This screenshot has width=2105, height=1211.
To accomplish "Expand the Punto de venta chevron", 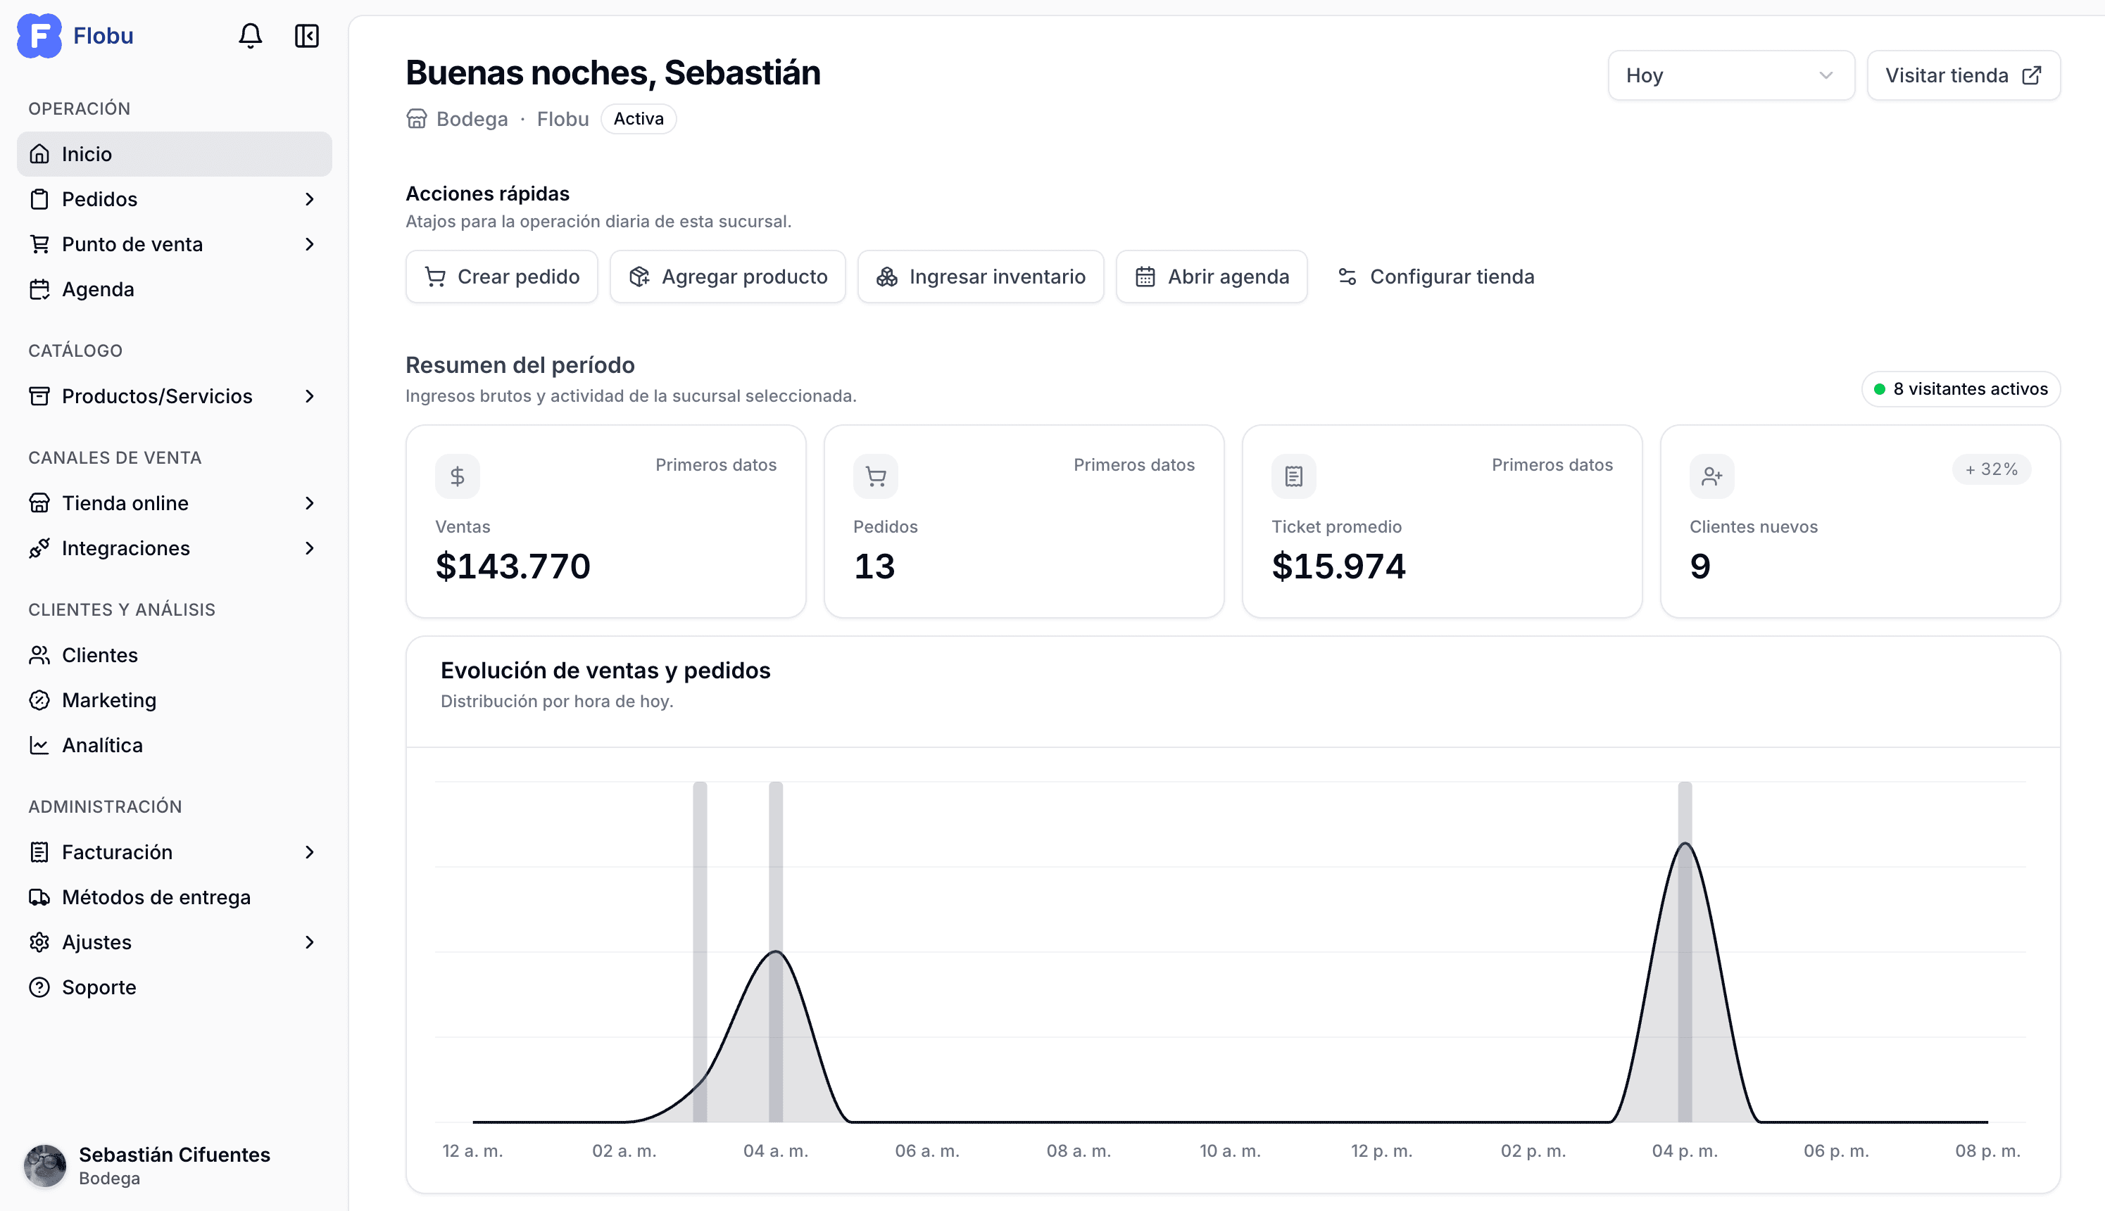I will tap(310, 245).
